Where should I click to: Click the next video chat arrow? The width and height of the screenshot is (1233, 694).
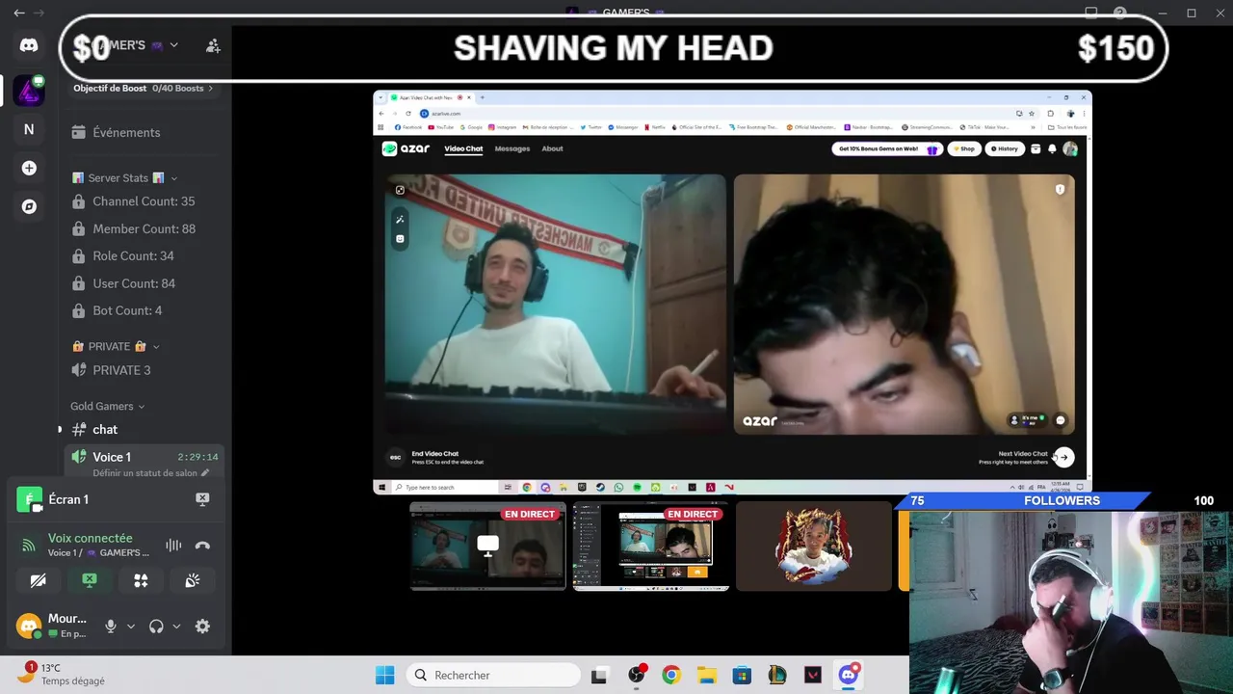tap(1063, 457)
